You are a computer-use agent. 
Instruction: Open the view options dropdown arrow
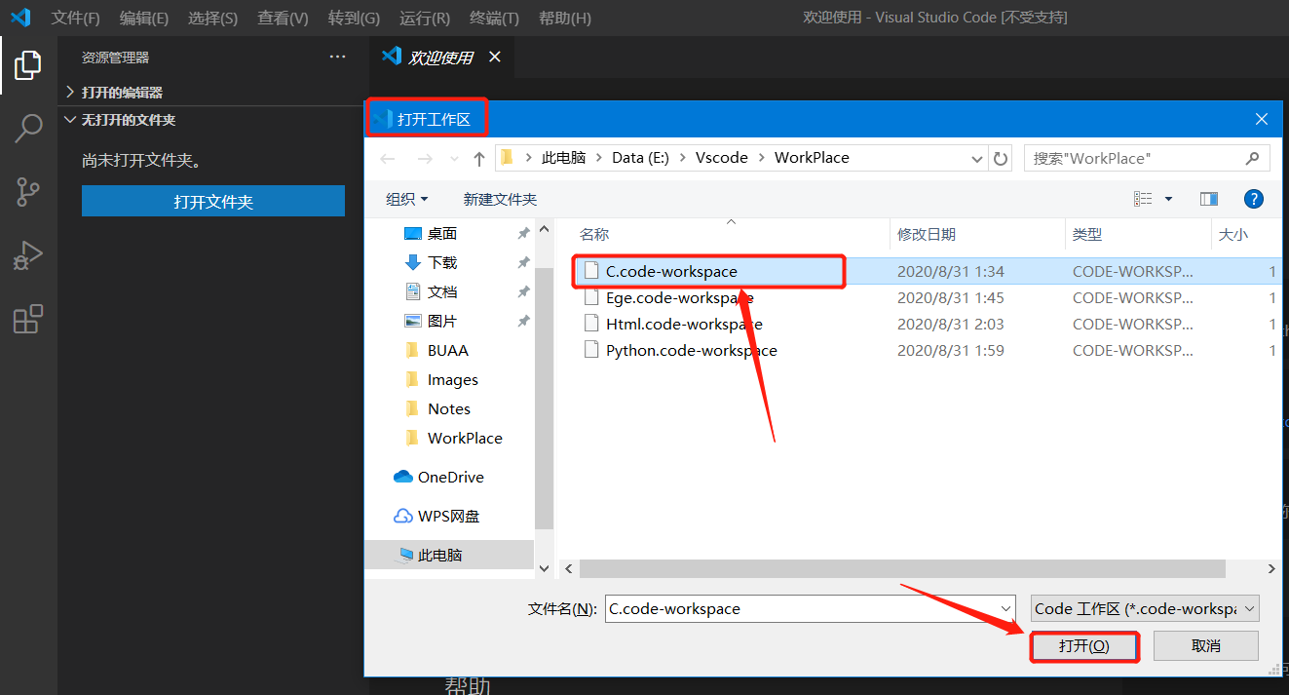pos(1168,199)
